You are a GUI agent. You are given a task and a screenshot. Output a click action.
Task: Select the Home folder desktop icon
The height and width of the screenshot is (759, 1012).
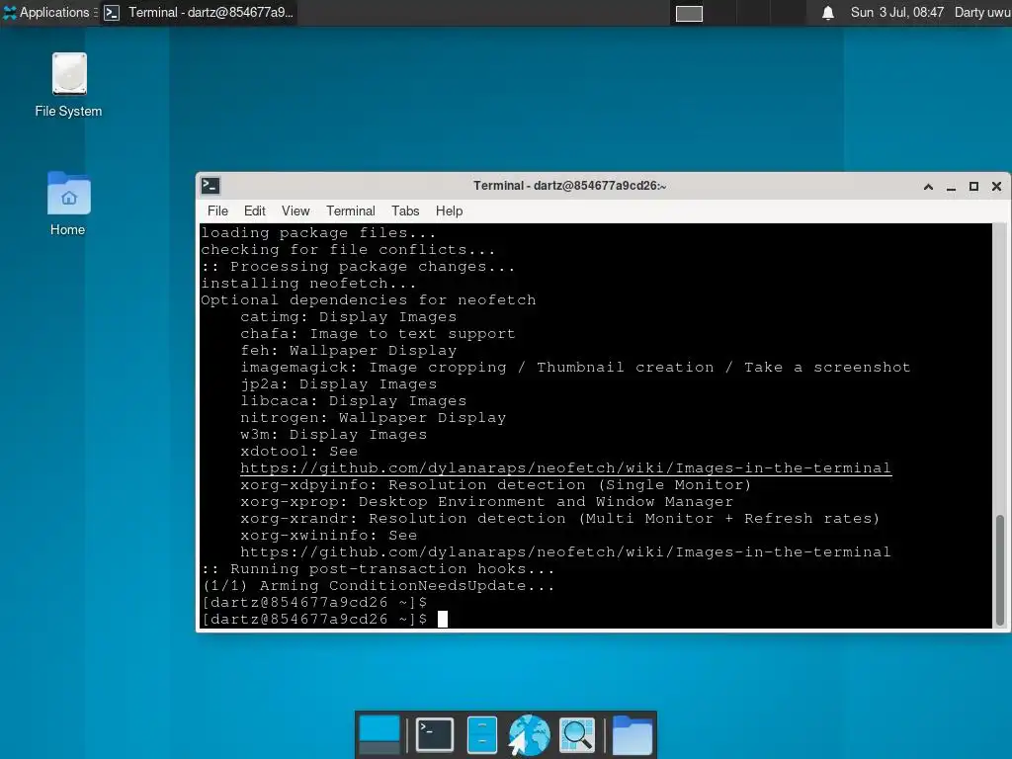[x=68, y=204]
